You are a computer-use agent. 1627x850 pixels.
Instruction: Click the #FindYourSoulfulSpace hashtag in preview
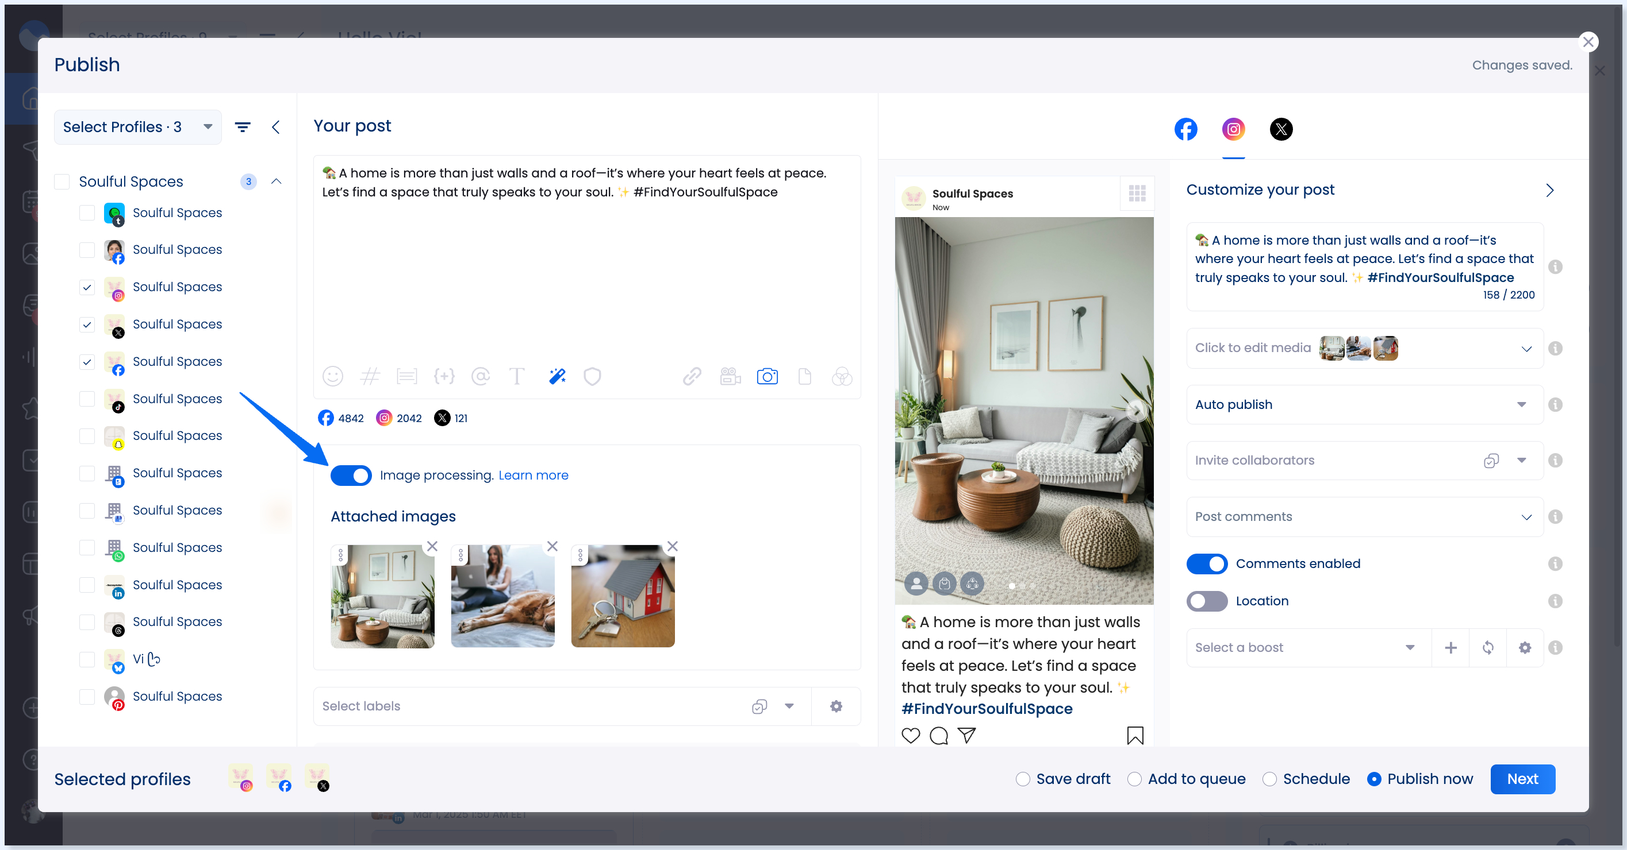coord(987,709)
